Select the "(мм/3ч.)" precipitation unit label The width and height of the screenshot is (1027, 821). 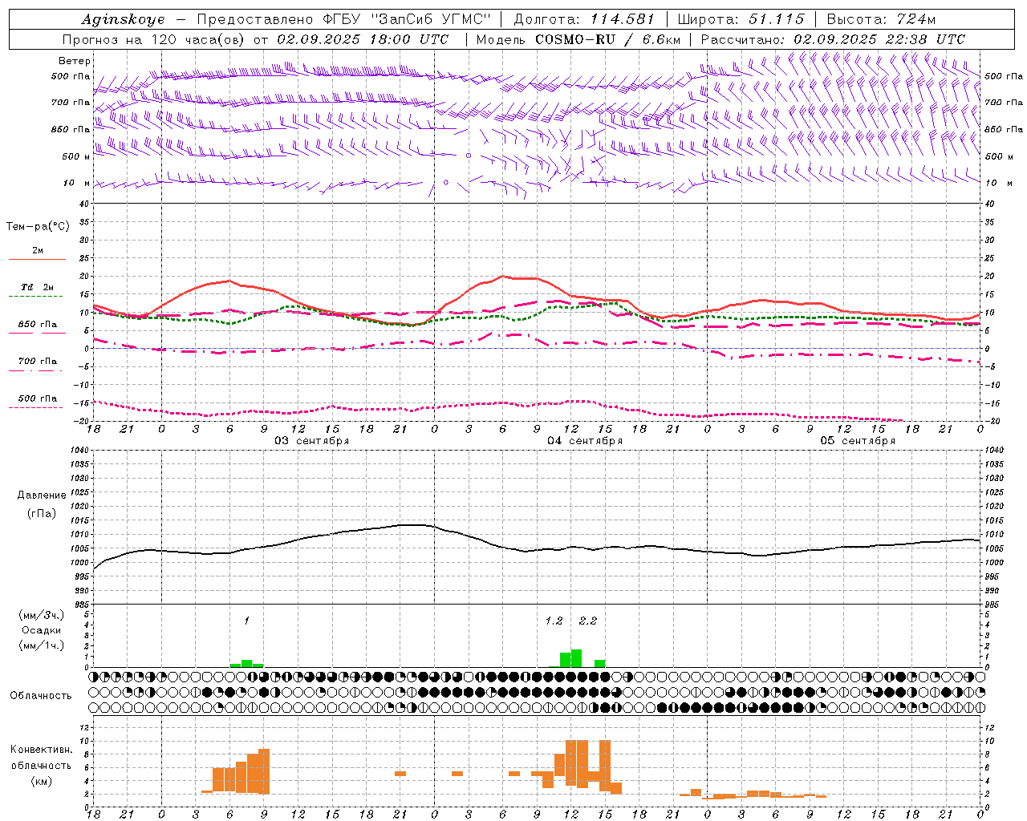(x=42, y=615)
